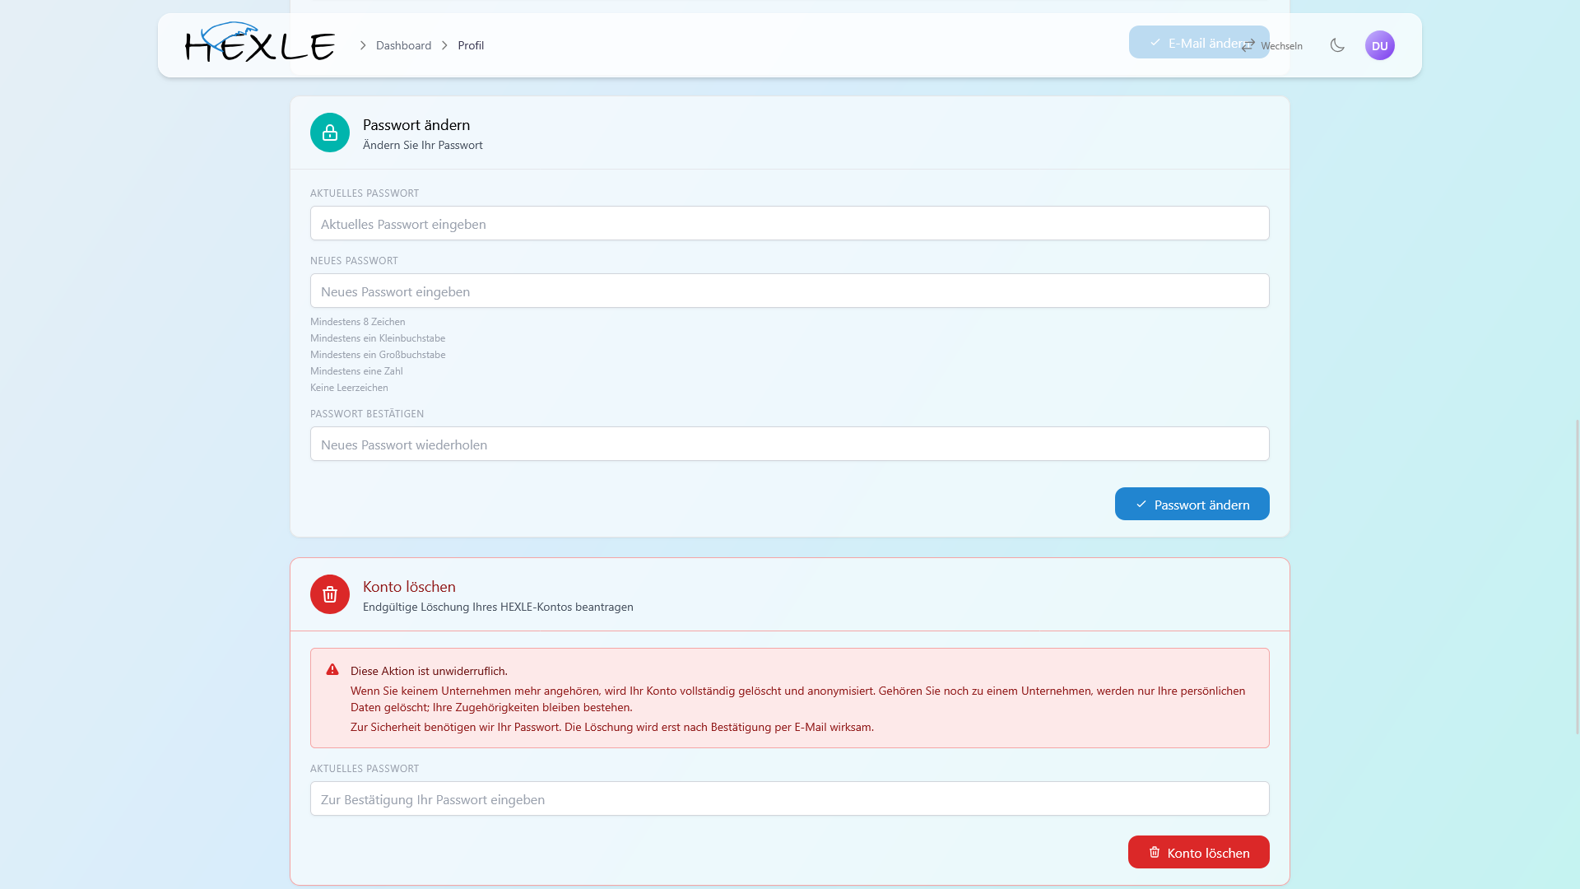The image size is (1580, 889).
Task: Click the blue Passwort ändern button
Action: pyautogui.click(x=1192, y=504)
